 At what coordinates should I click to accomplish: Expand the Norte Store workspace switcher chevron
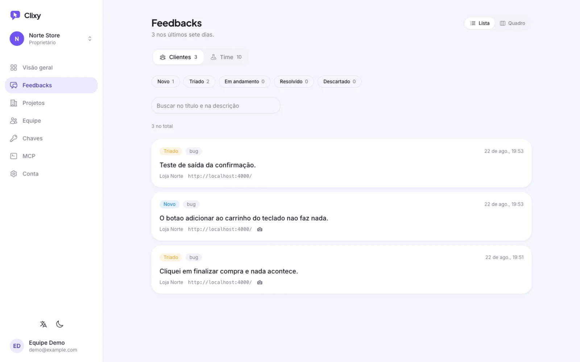coord(90,39)
